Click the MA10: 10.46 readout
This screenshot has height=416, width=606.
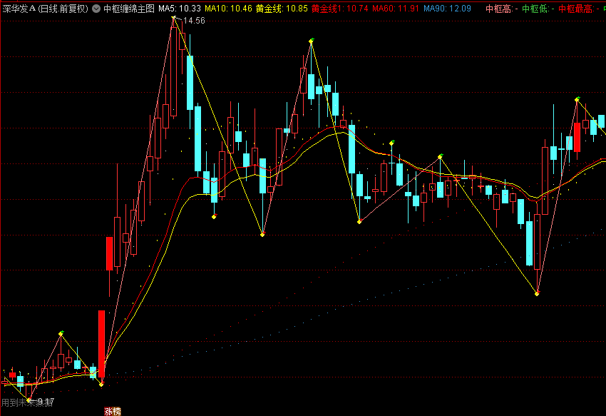(228, 9)
